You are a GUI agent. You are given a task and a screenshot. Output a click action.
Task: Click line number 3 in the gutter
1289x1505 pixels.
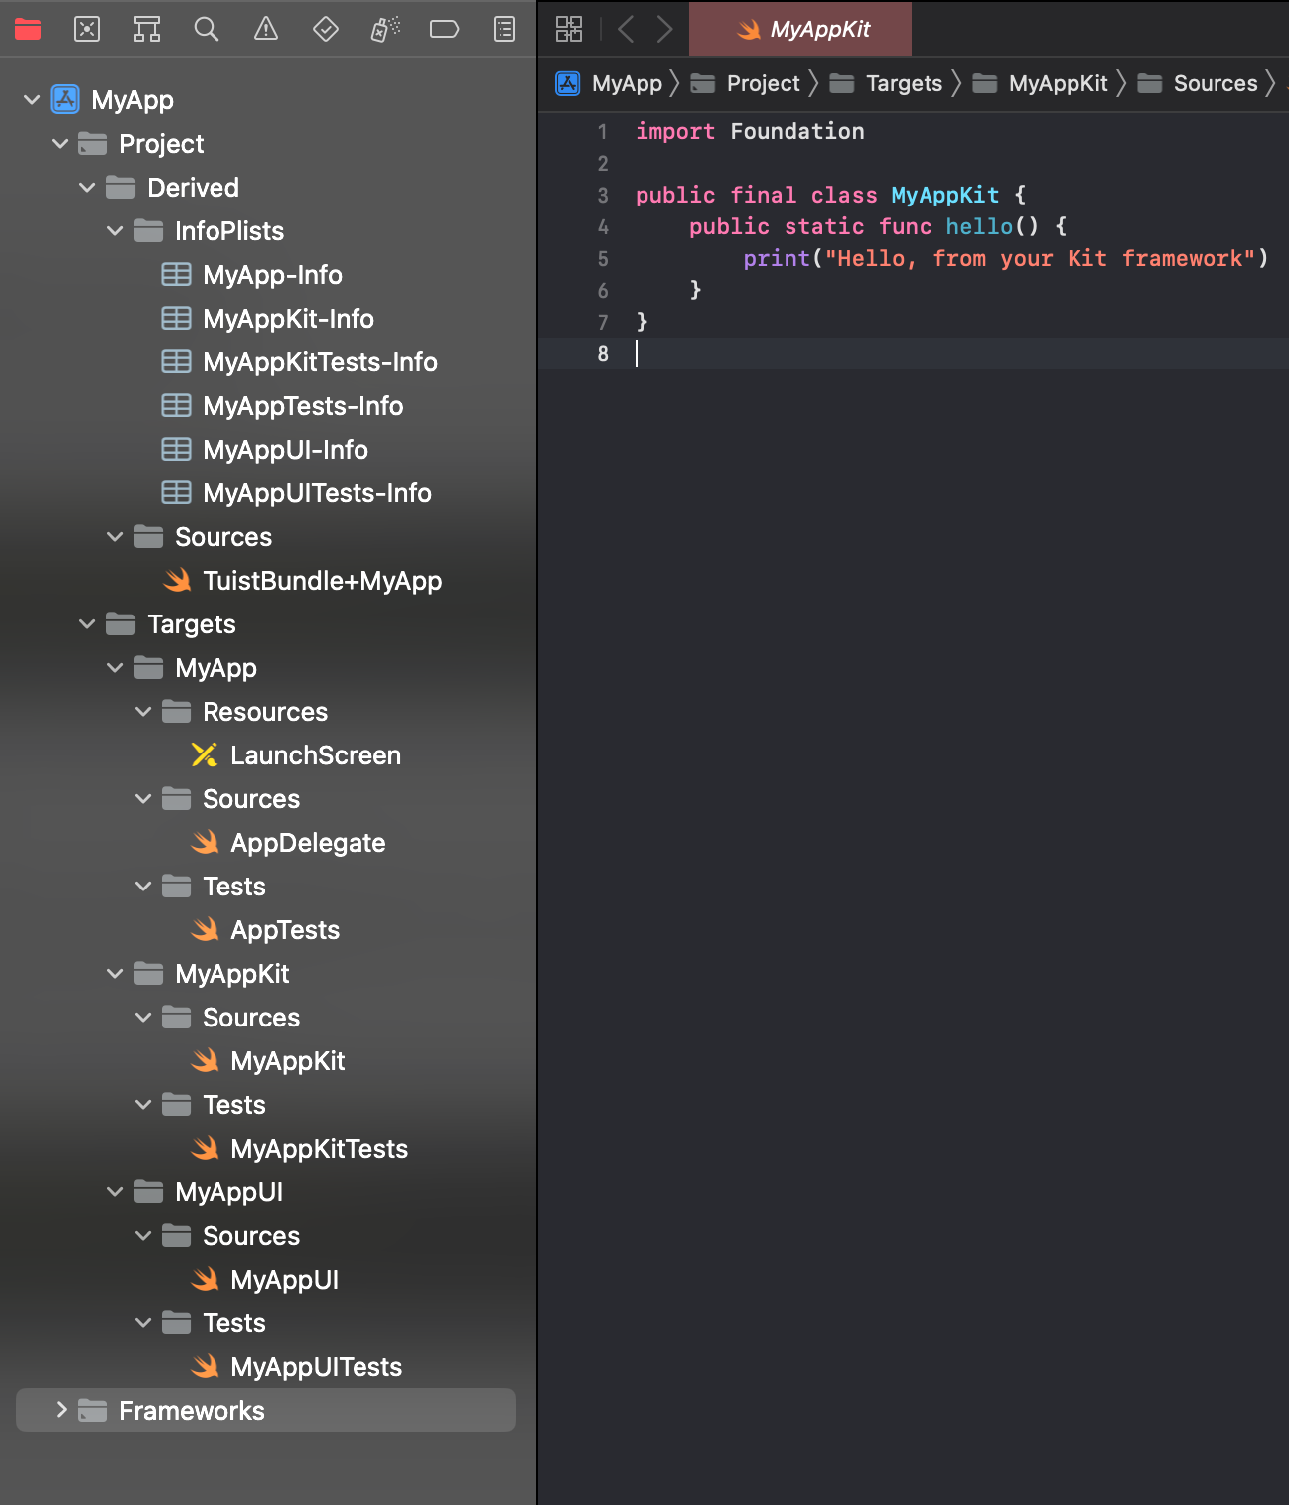pos(603,196)
